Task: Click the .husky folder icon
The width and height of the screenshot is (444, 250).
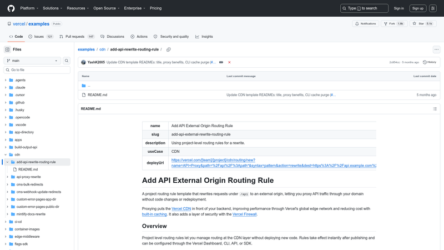Action: [11, 110]
